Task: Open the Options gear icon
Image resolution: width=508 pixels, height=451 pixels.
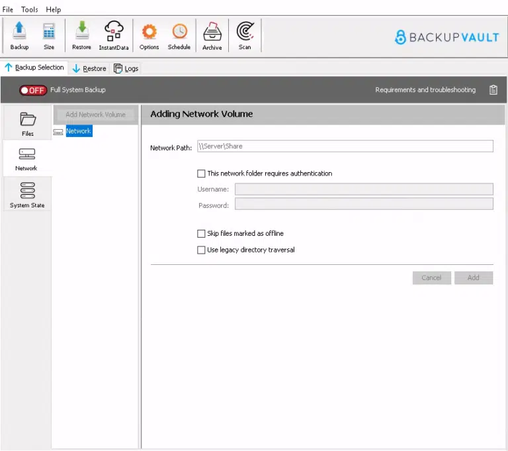Action: click(x=149, y=35)
